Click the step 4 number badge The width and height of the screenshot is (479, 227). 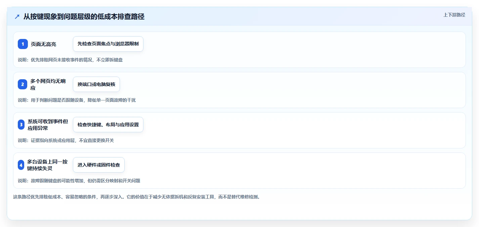[x=21, y=165]
